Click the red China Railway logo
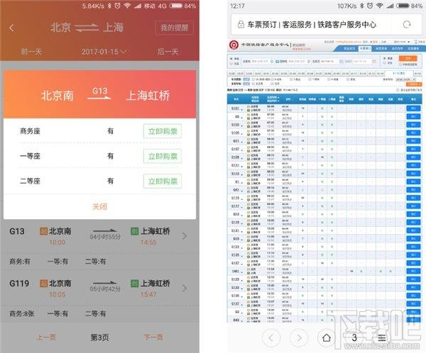The image size is (426, 353). coord(234,45)
